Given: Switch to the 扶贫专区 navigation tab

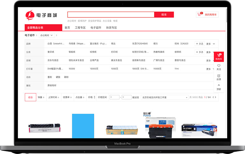Looking at the screenshot, I should tap(111, 28).
